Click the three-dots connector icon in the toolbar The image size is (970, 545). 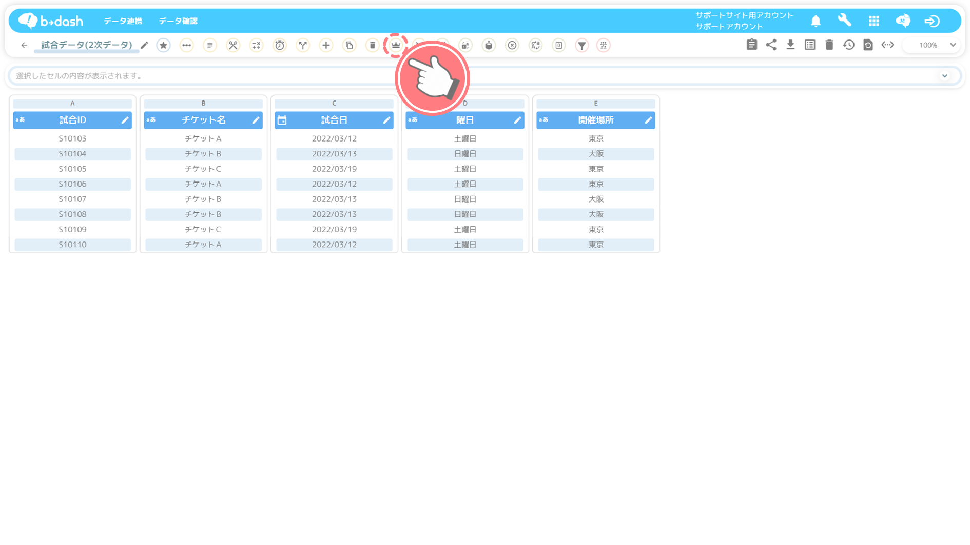coord(187,45)
